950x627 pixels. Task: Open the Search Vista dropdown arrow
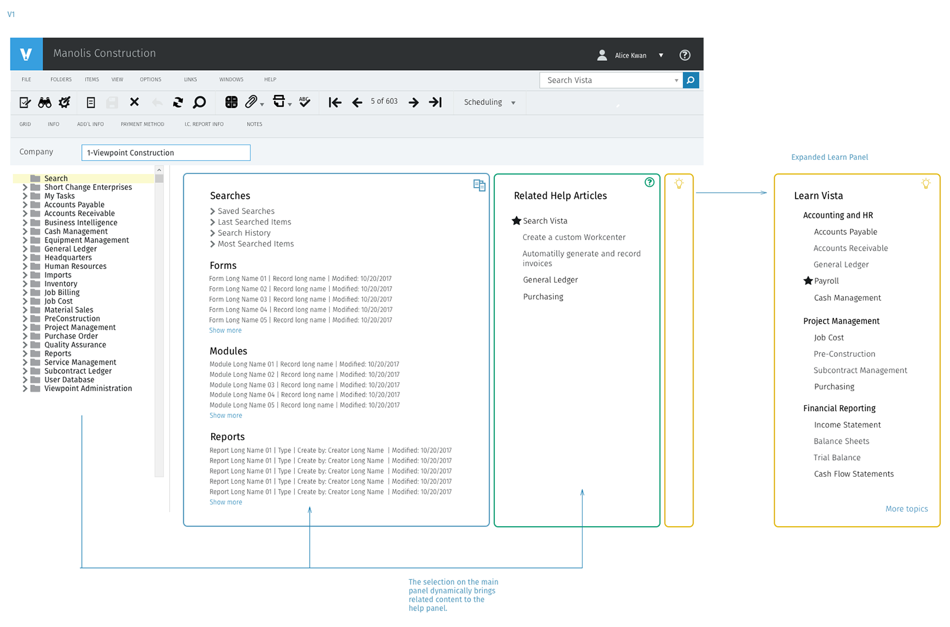[x=676, y=81]
